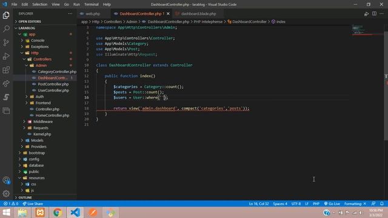The height and width of the screenshot is (218, 388).
Task: Open Run and Debug view
Action: pyautogui.click(x=6, y=56)
